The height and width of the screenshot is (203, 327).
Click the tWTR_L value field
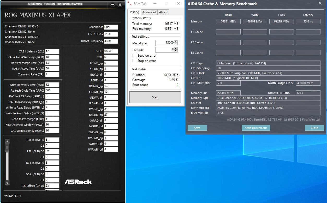coord(52,108)
